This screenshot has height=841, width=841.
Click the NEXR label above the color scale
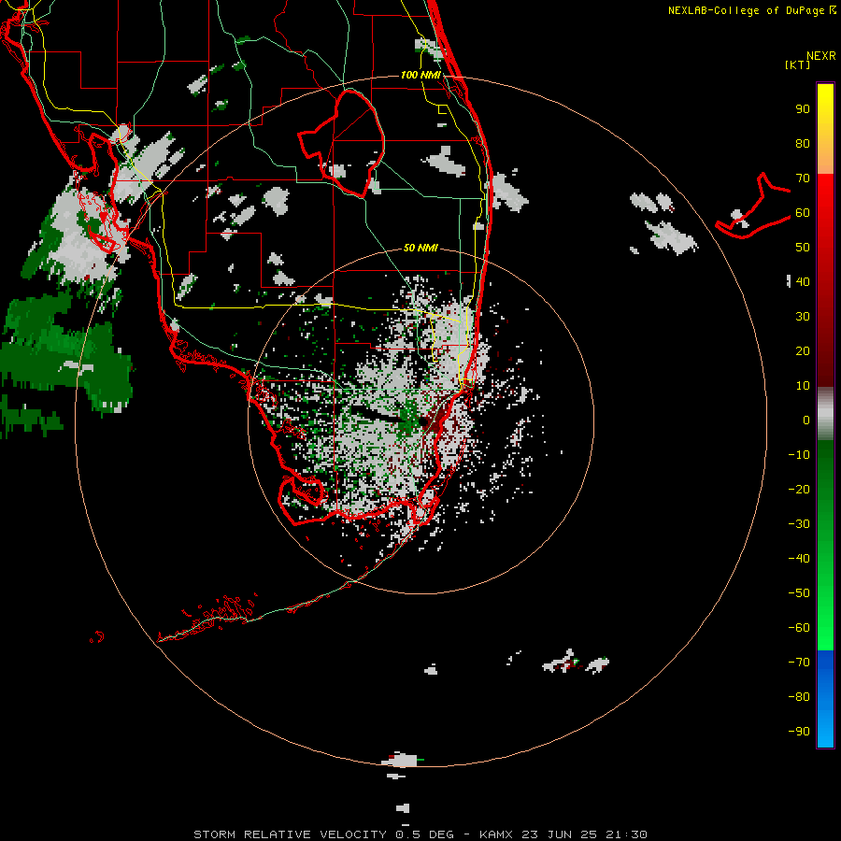click(x=820, y=56)
